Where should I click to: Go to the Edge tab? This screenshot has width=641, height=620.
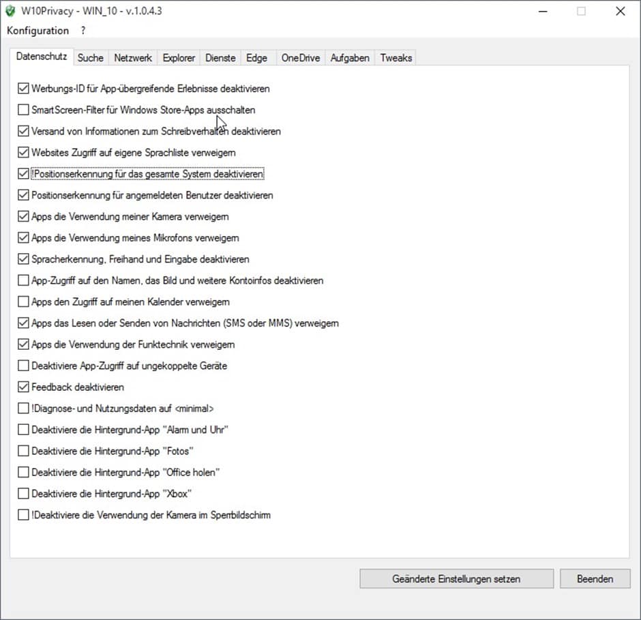click(256, 58)
